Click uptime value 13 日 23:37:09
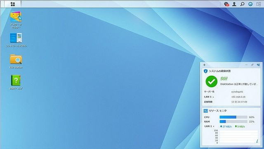The image size is (264, 149). [239, 102]
